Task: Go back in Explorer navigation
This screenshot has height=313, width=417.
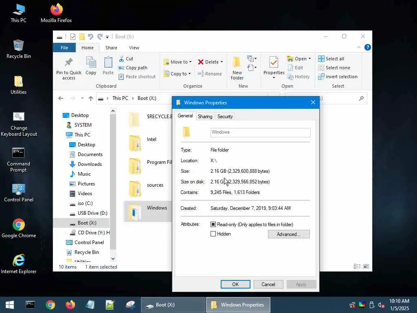Action: point(61,98)
